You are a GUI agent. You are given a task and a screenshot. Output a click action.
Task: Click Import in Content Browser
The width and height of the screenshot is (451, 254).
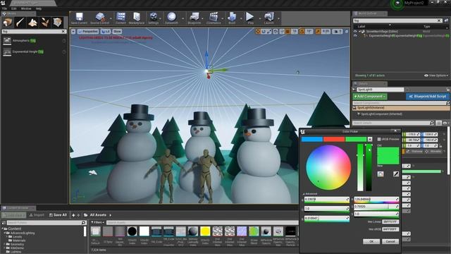click(37, 215)
